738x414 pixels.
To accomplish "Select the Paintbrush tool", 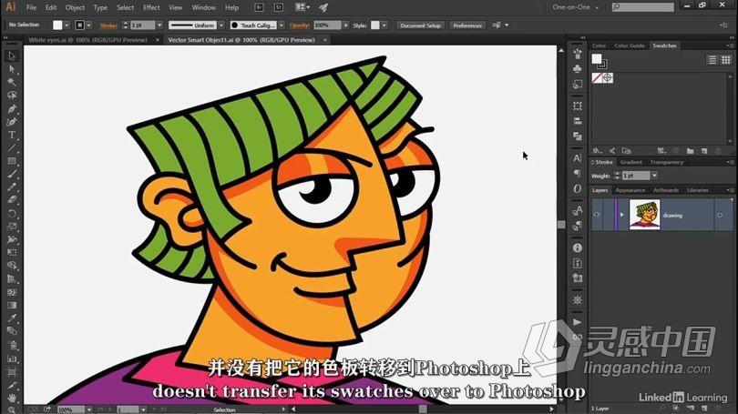I will (12, 175).
